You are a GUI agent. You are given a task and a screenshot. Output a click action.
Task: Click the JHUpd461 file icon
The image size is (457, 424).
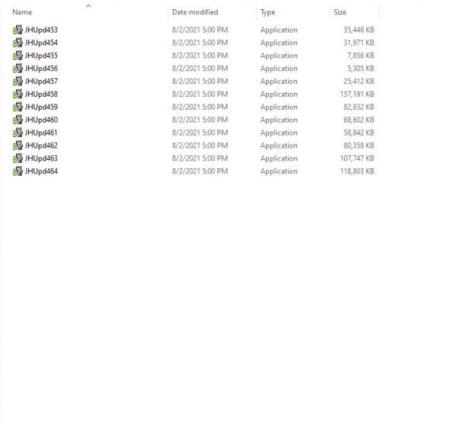click(x=18, y=132)
